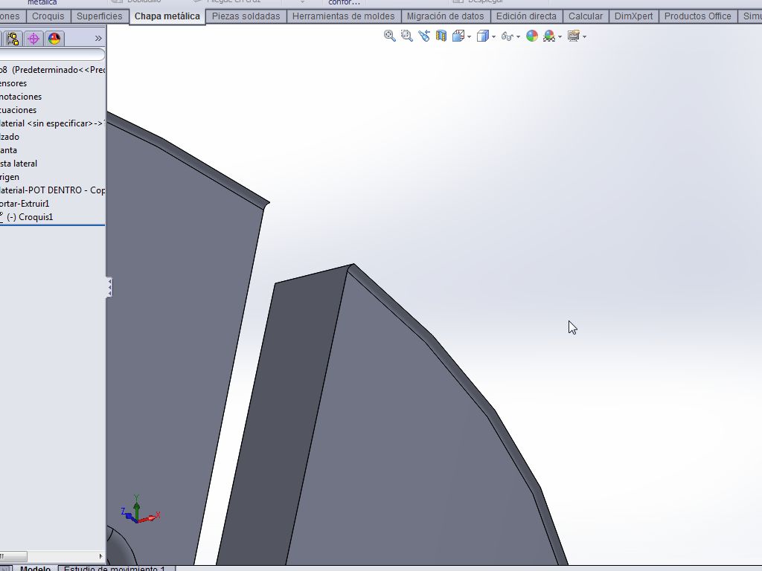Select Ecuaciones tree item

(19, 110)
